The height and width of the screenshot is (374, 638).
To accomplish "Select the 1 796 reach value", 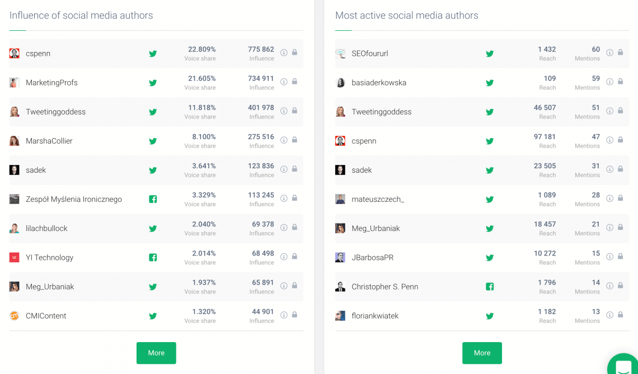I will click(547, 282).
